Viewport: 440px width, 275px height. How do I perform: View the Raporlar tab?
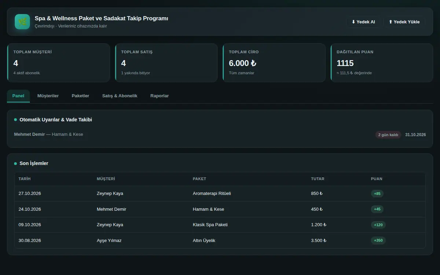click(x=159, y=96)
